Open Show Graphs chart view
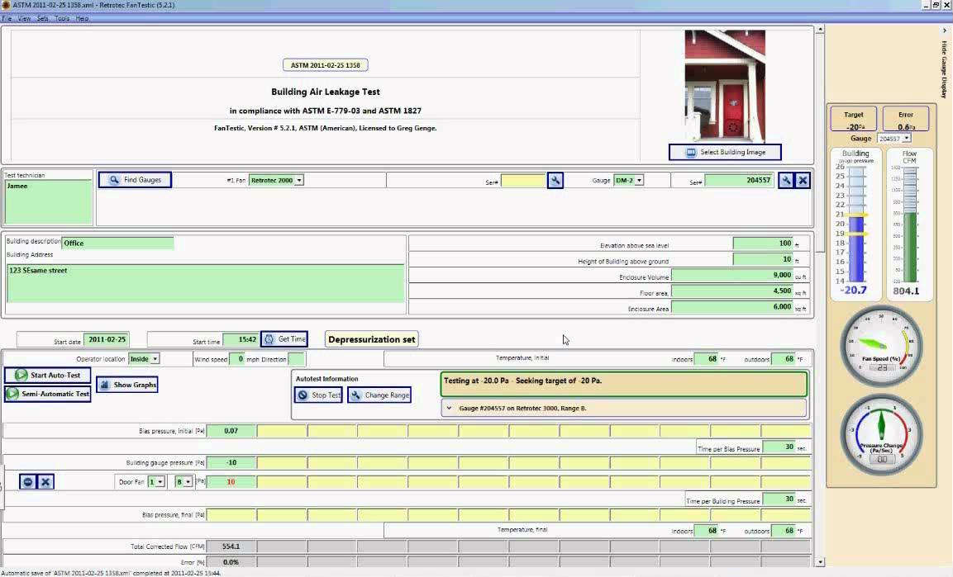Viewport: 953px width, 577px height. coord(126,385)
